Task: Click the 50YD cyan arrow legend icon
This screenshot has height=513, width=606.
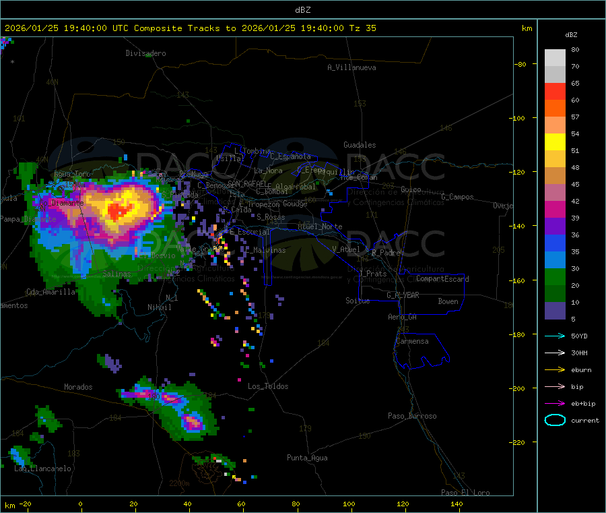Action: pos(555,336)
